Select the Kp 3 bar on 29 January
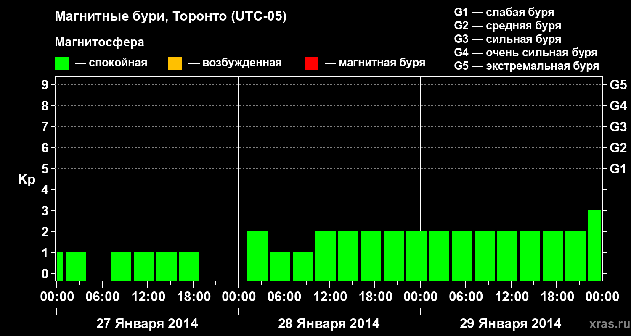 click(x=594, y=245)
